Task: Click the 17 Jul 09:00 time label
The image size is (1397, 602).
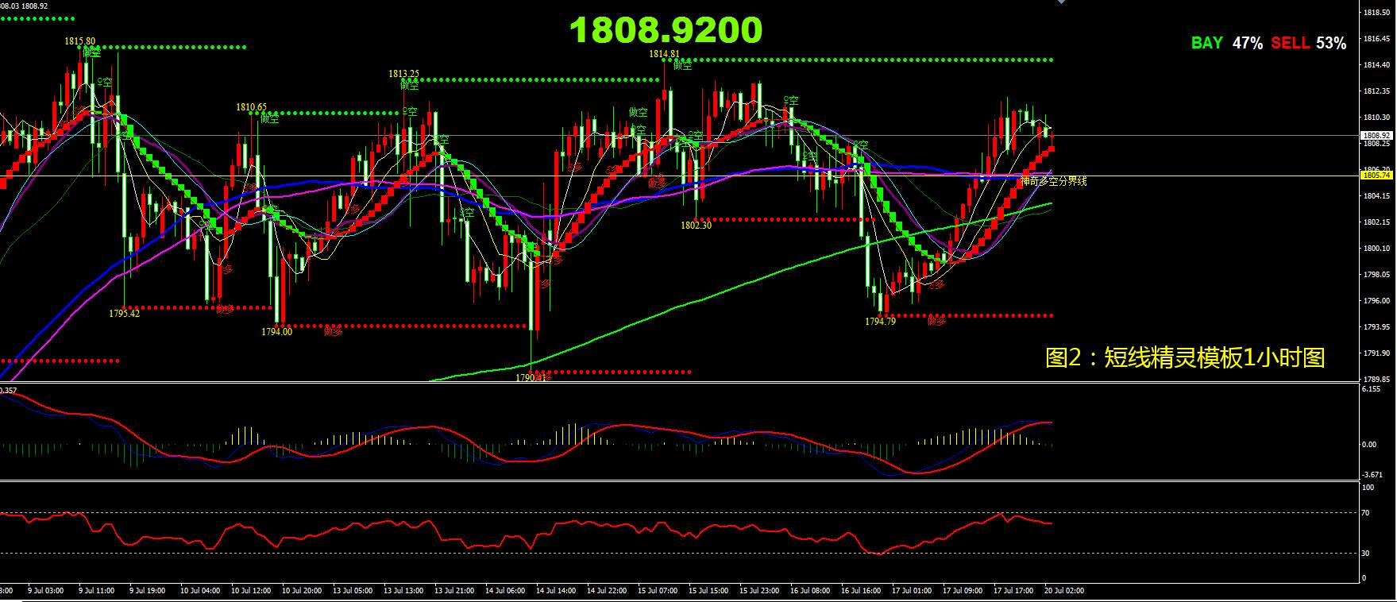Action: 963,591
